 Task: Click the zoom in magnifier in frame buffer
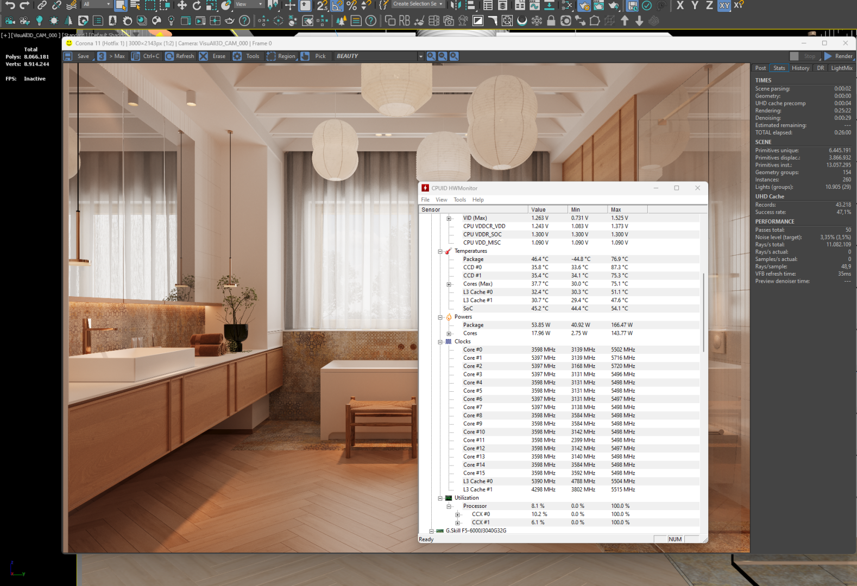tap(431, 56)
